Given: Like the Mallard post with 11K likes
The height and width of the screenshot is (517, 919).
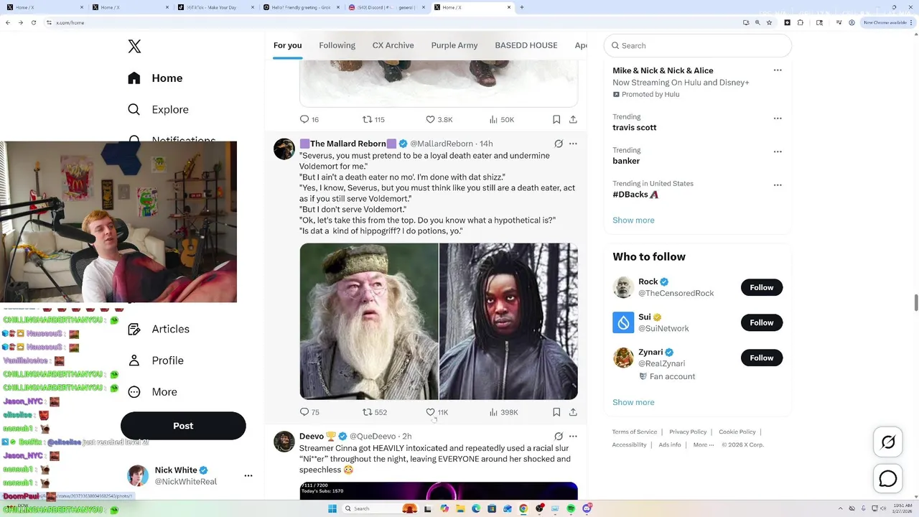Looking at the screenshot, I should click(x=430, y=412).
